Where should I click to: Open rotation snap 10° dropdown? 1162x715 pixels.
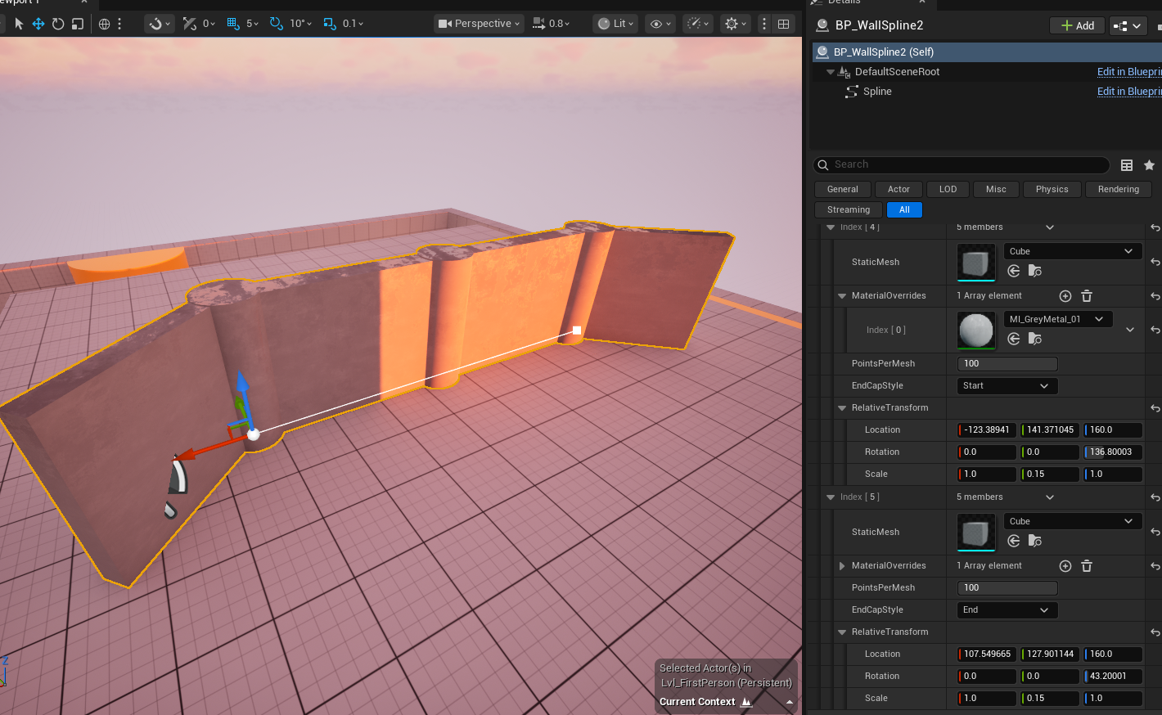[x=300, y=24]
